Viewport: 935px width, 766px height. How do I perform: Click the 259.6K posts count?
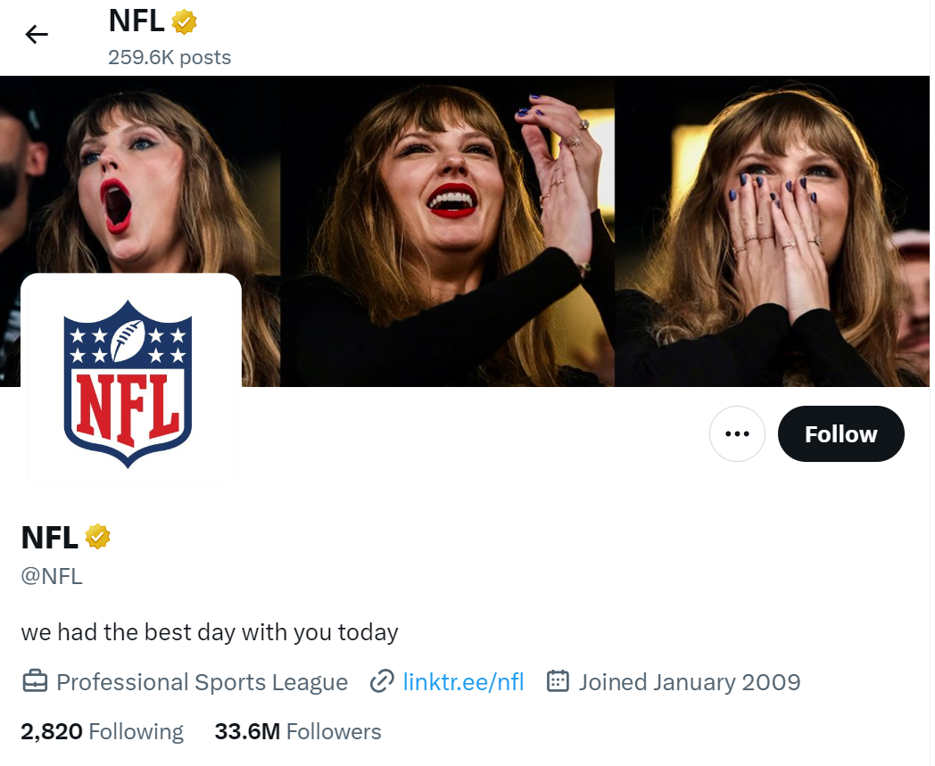tap(170, 58)
